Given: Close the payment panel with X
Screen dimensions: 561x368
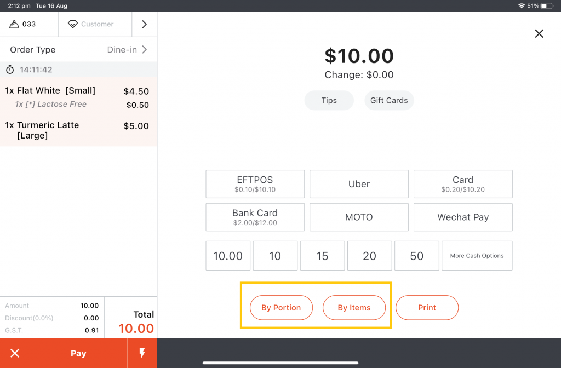Looking at the screenshot, I should click(539, 34).
